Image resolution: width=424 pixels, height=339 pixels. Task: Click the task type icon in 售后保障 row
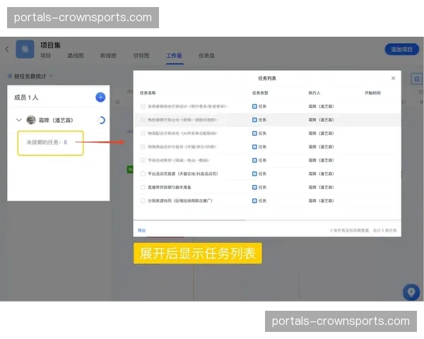click(254, 120)
